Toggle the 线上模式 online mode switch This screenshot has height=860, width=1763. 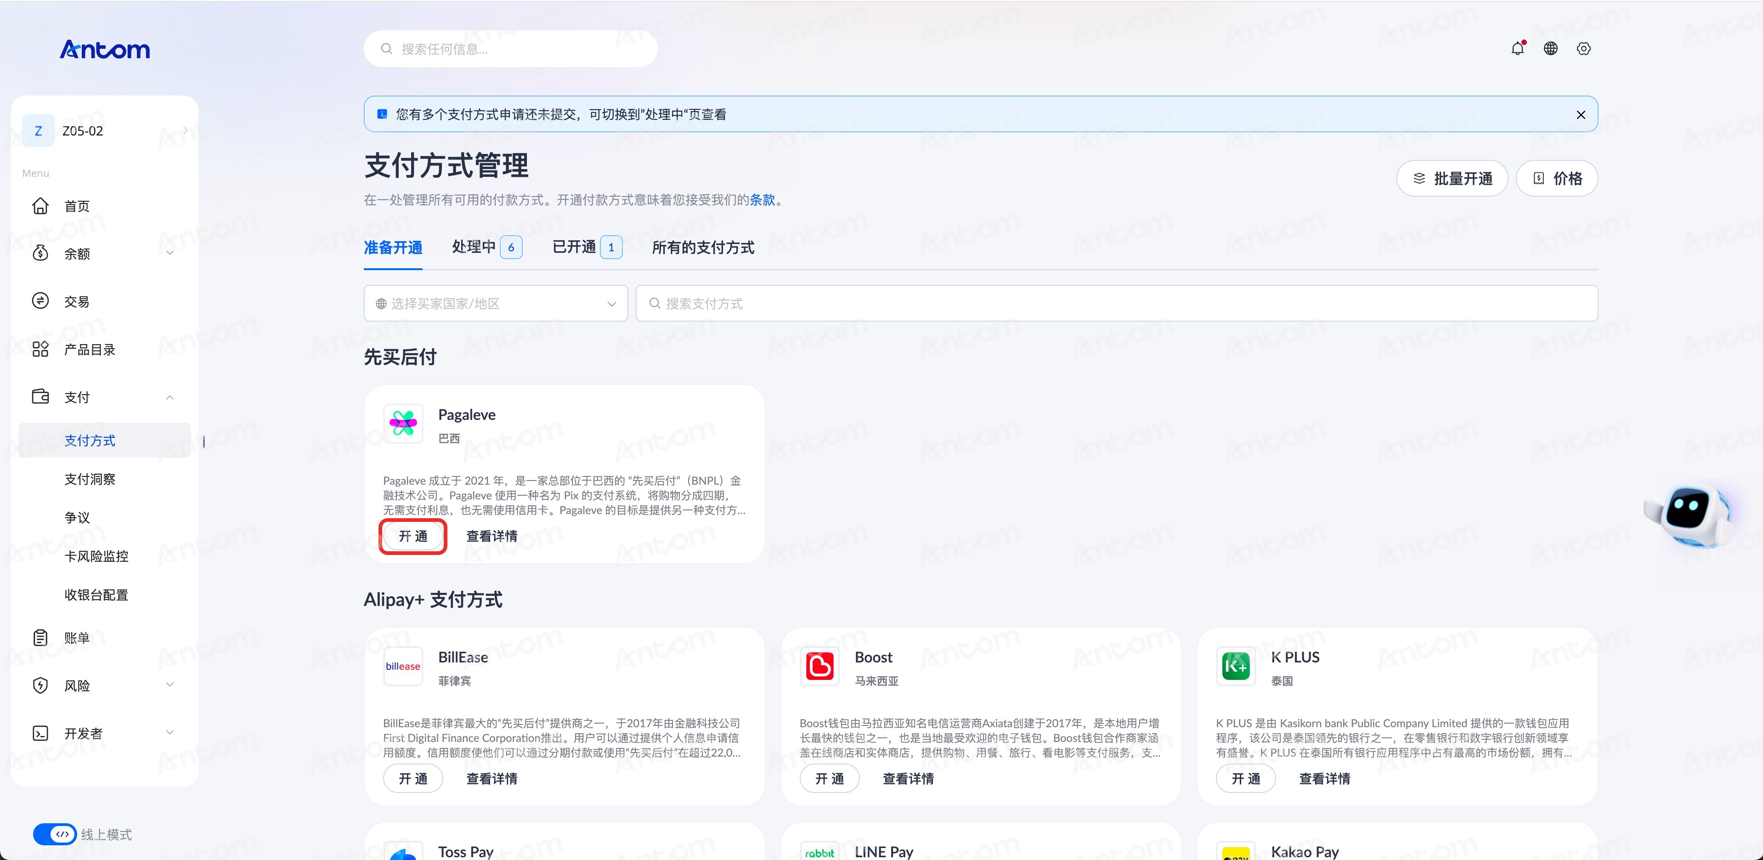pyautogui.click(x=55, y=834)
